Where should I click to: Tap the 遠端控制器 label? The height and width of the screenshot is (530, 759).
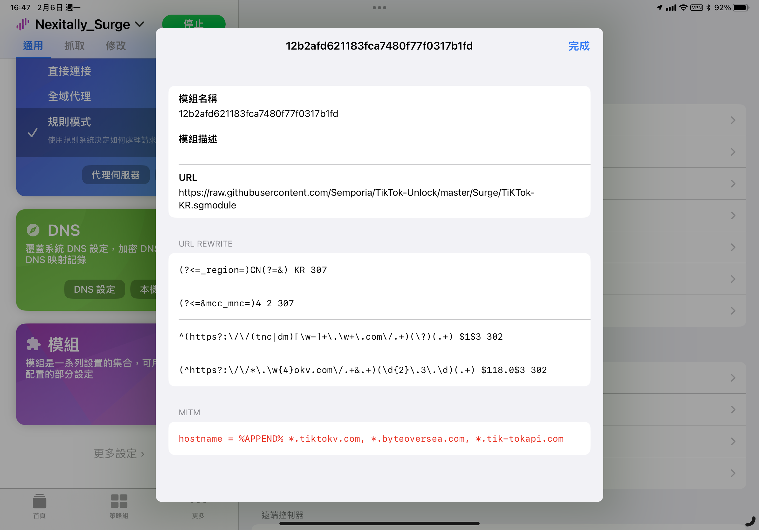283,515
